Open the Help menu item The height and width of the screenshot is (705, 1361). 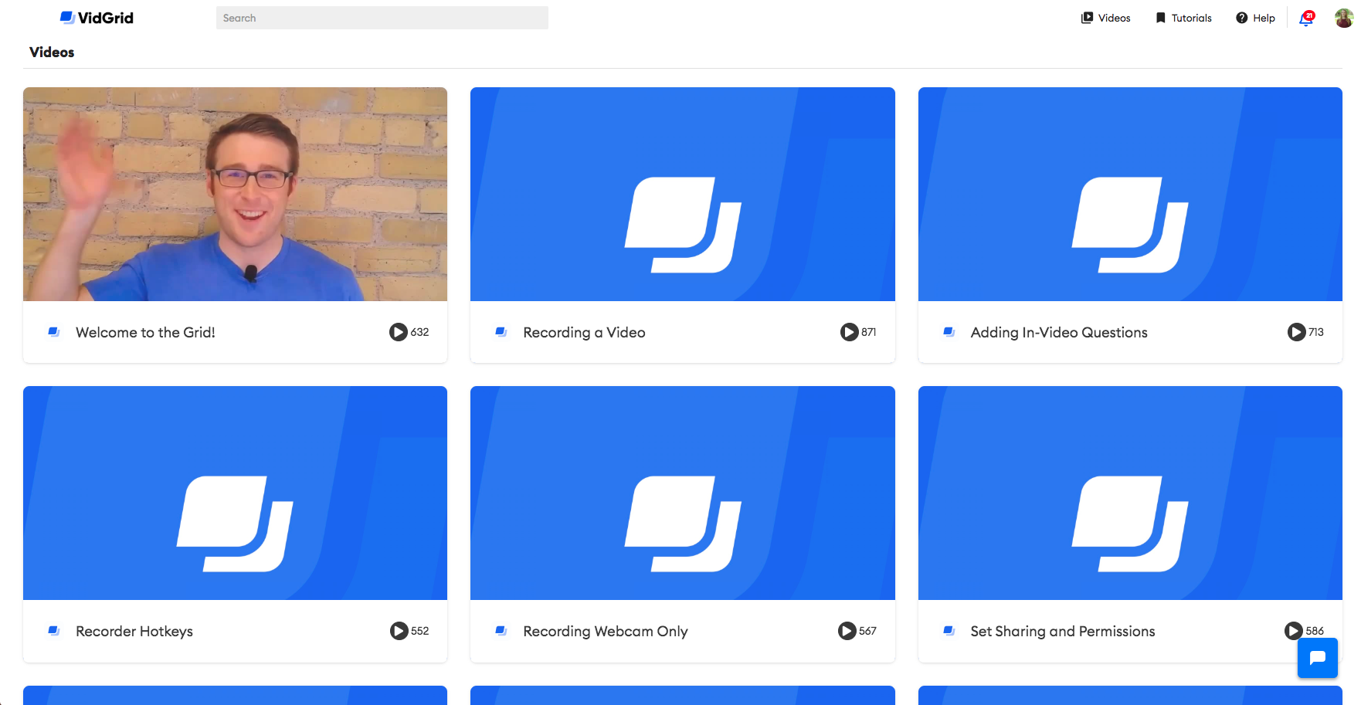[1255, 18]
